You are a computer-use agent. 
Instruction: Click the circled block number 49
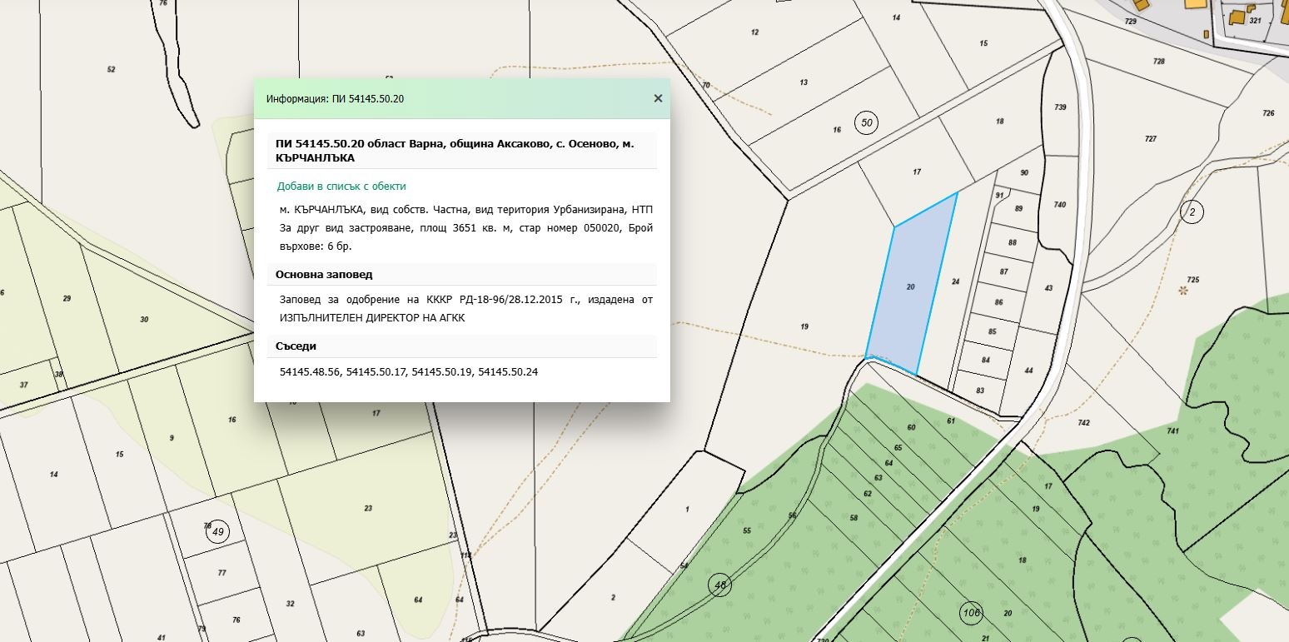tap(217, 531)
